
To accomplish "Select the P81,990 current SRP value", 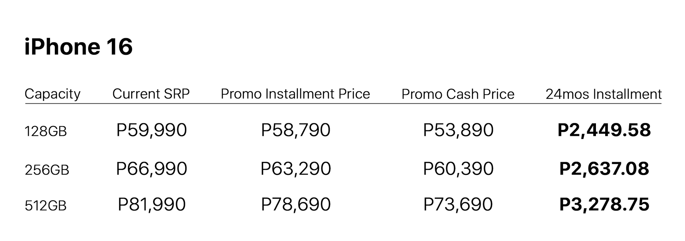I will (151, 205).
